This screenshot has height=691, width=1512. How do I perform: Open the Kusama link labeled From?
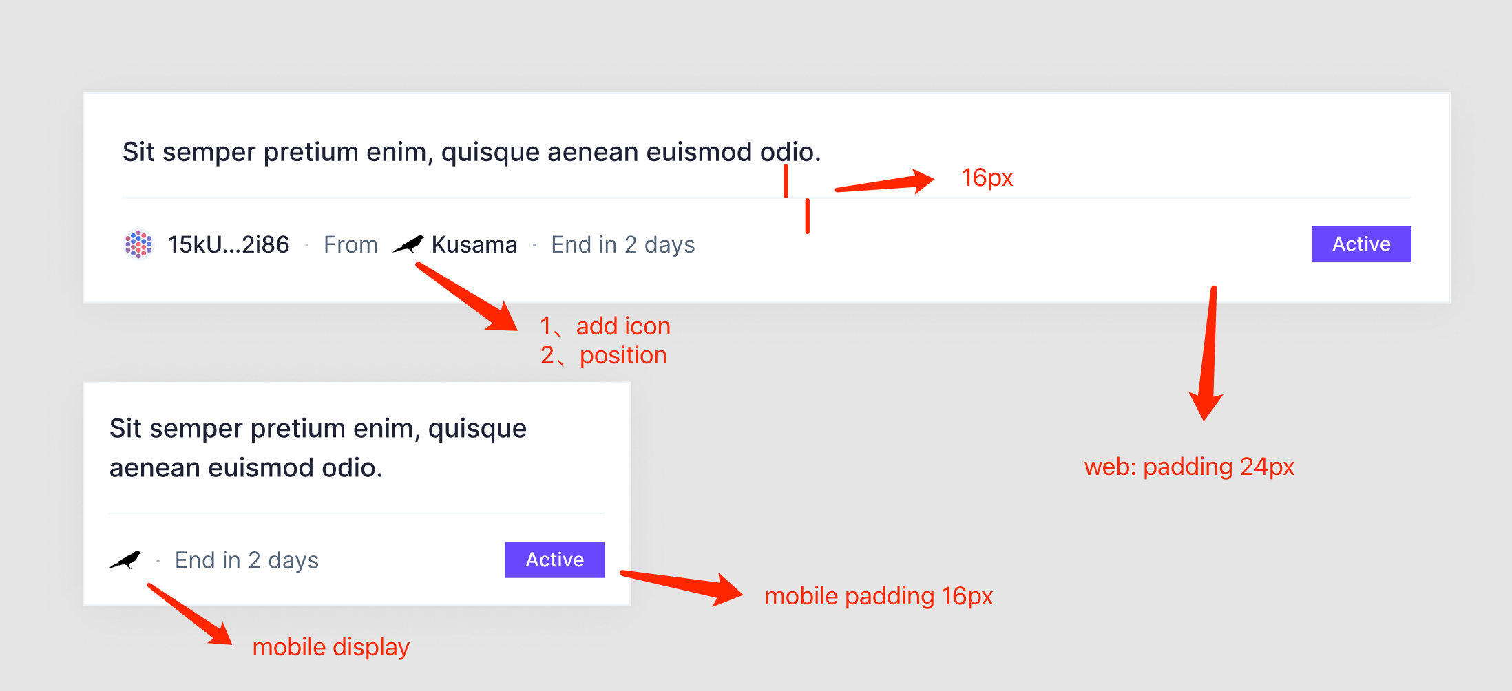pyautogui.click(x=474, y=244)
